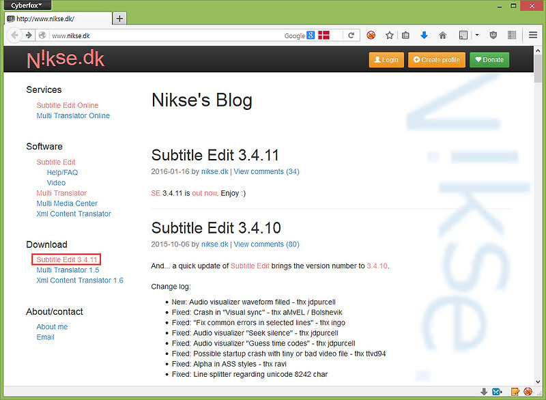Reload the current page
Viewport: 546px width, 400px height.
[x=351, y=35]
